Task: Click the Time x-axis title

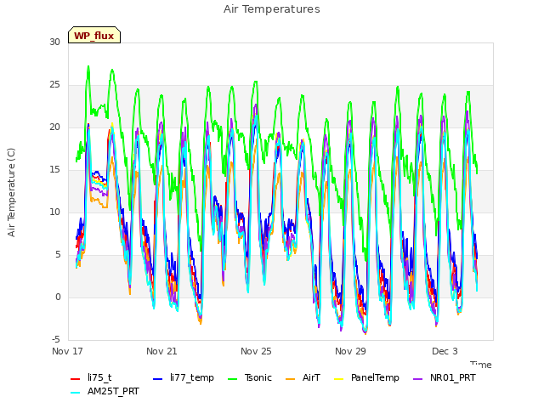Action: [x=481, y=365]
